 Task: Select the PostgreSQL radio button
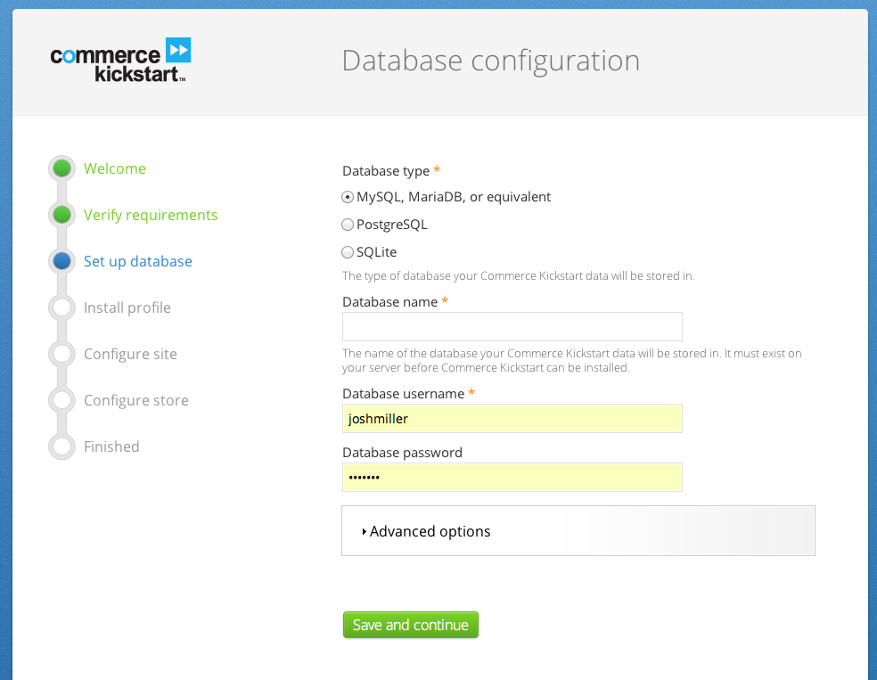tap(348, 225)
